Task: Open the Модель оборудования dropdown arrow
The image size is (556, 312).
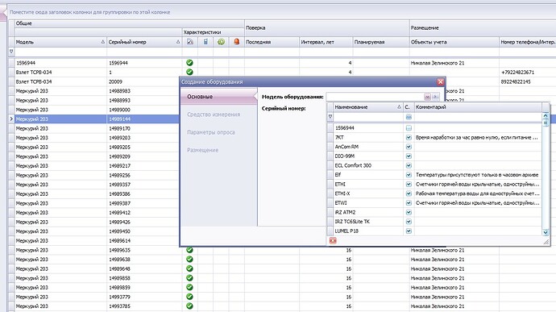Action: [x=427, y=97]
